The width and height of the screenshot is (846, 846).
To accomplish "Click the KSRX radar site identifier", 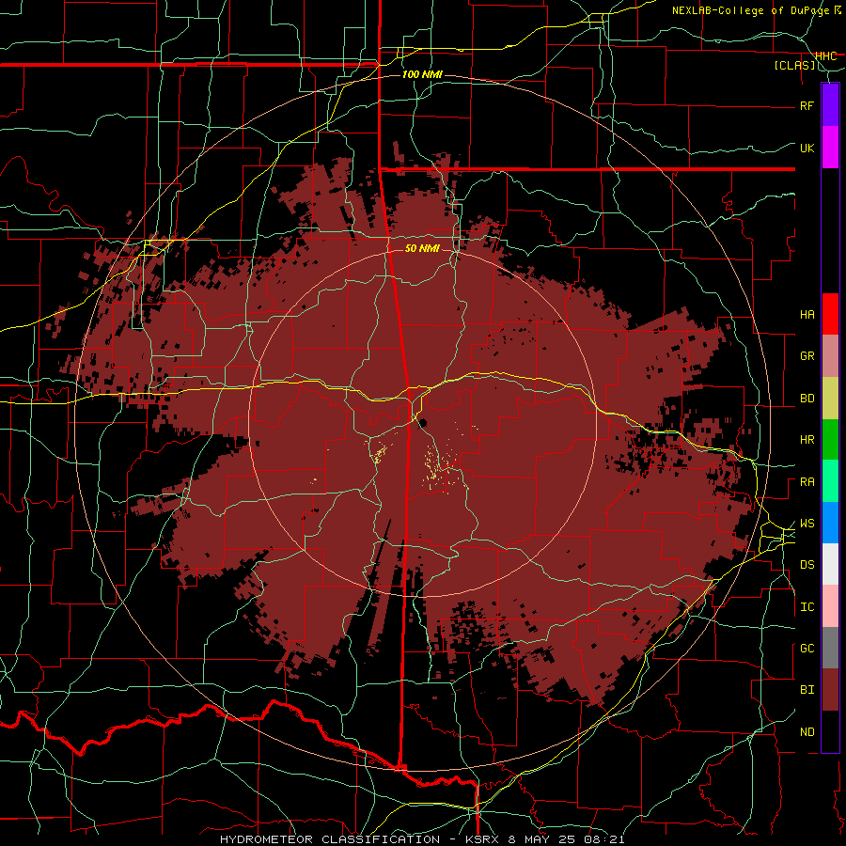I will tap(480, 839).
